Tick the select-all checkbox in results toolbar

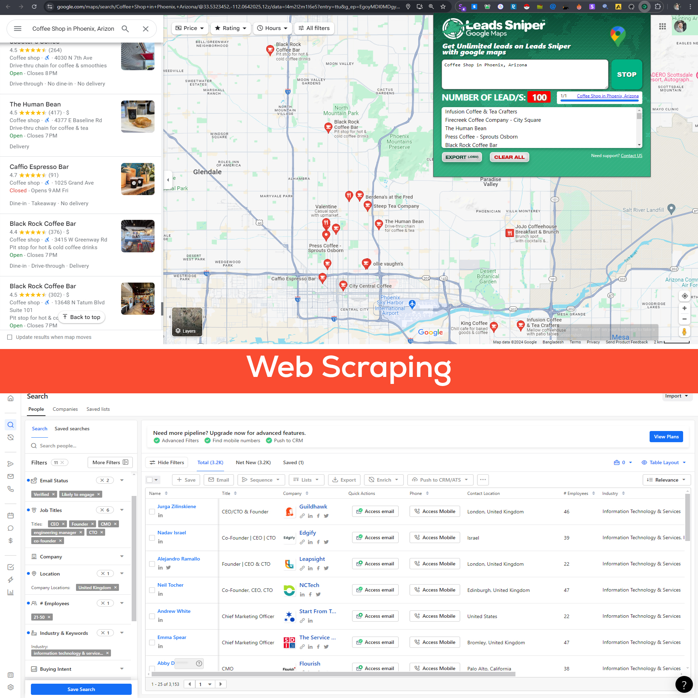coord(149,480)
